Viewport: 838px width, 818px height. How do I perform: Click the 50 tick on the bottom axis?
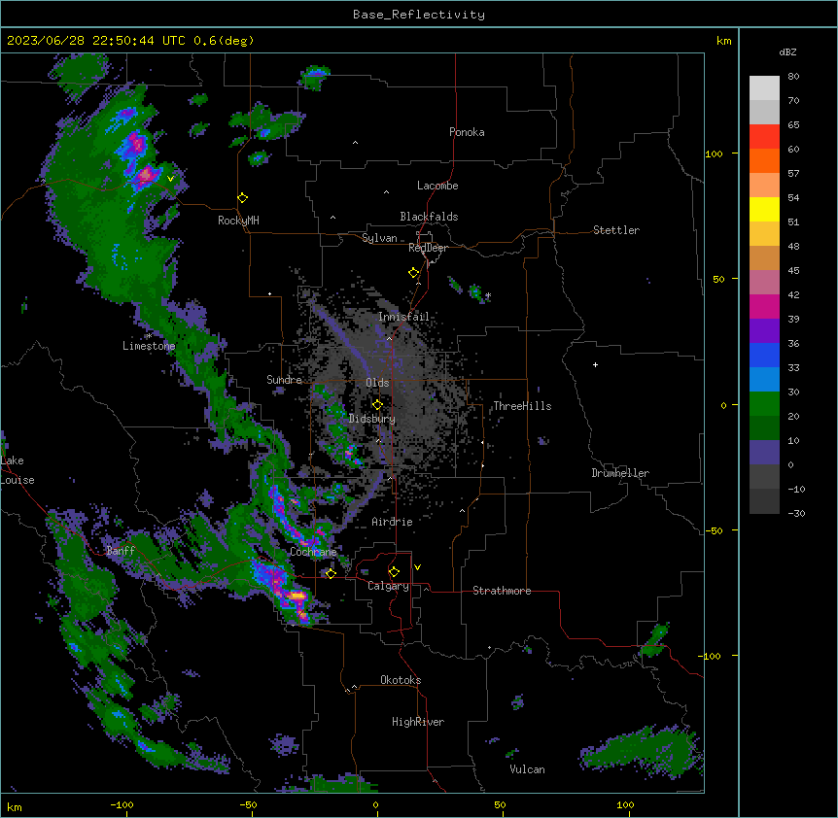pos(500,804)
